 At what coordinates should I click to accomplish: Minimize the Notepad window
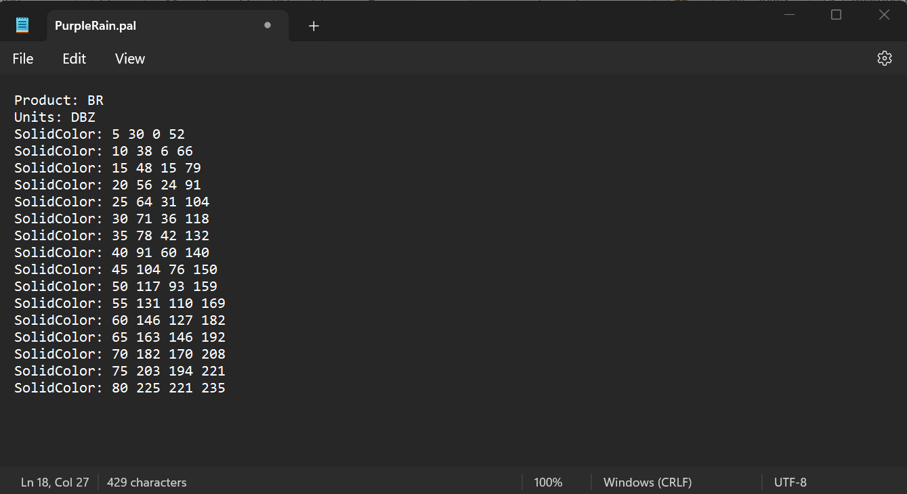click(788, 15)
